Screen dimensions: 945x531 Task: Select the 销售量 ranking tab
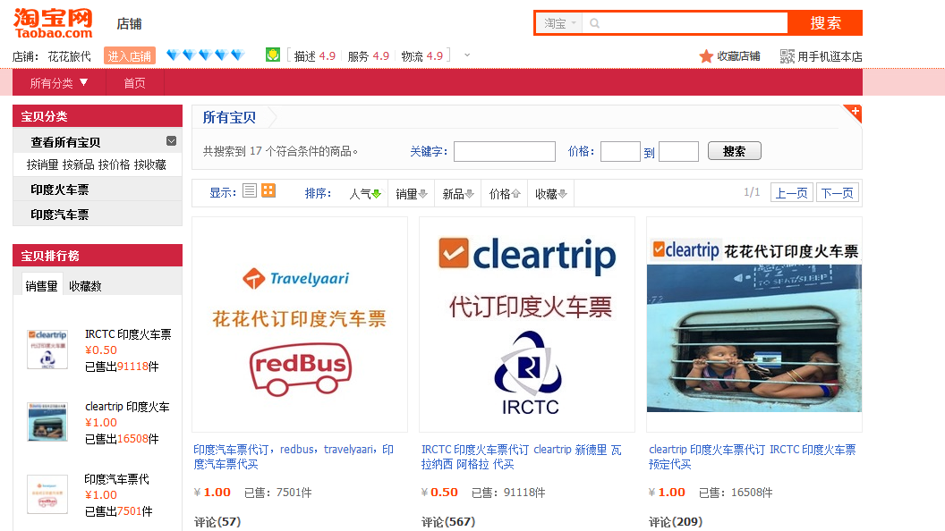pos(41,286)
